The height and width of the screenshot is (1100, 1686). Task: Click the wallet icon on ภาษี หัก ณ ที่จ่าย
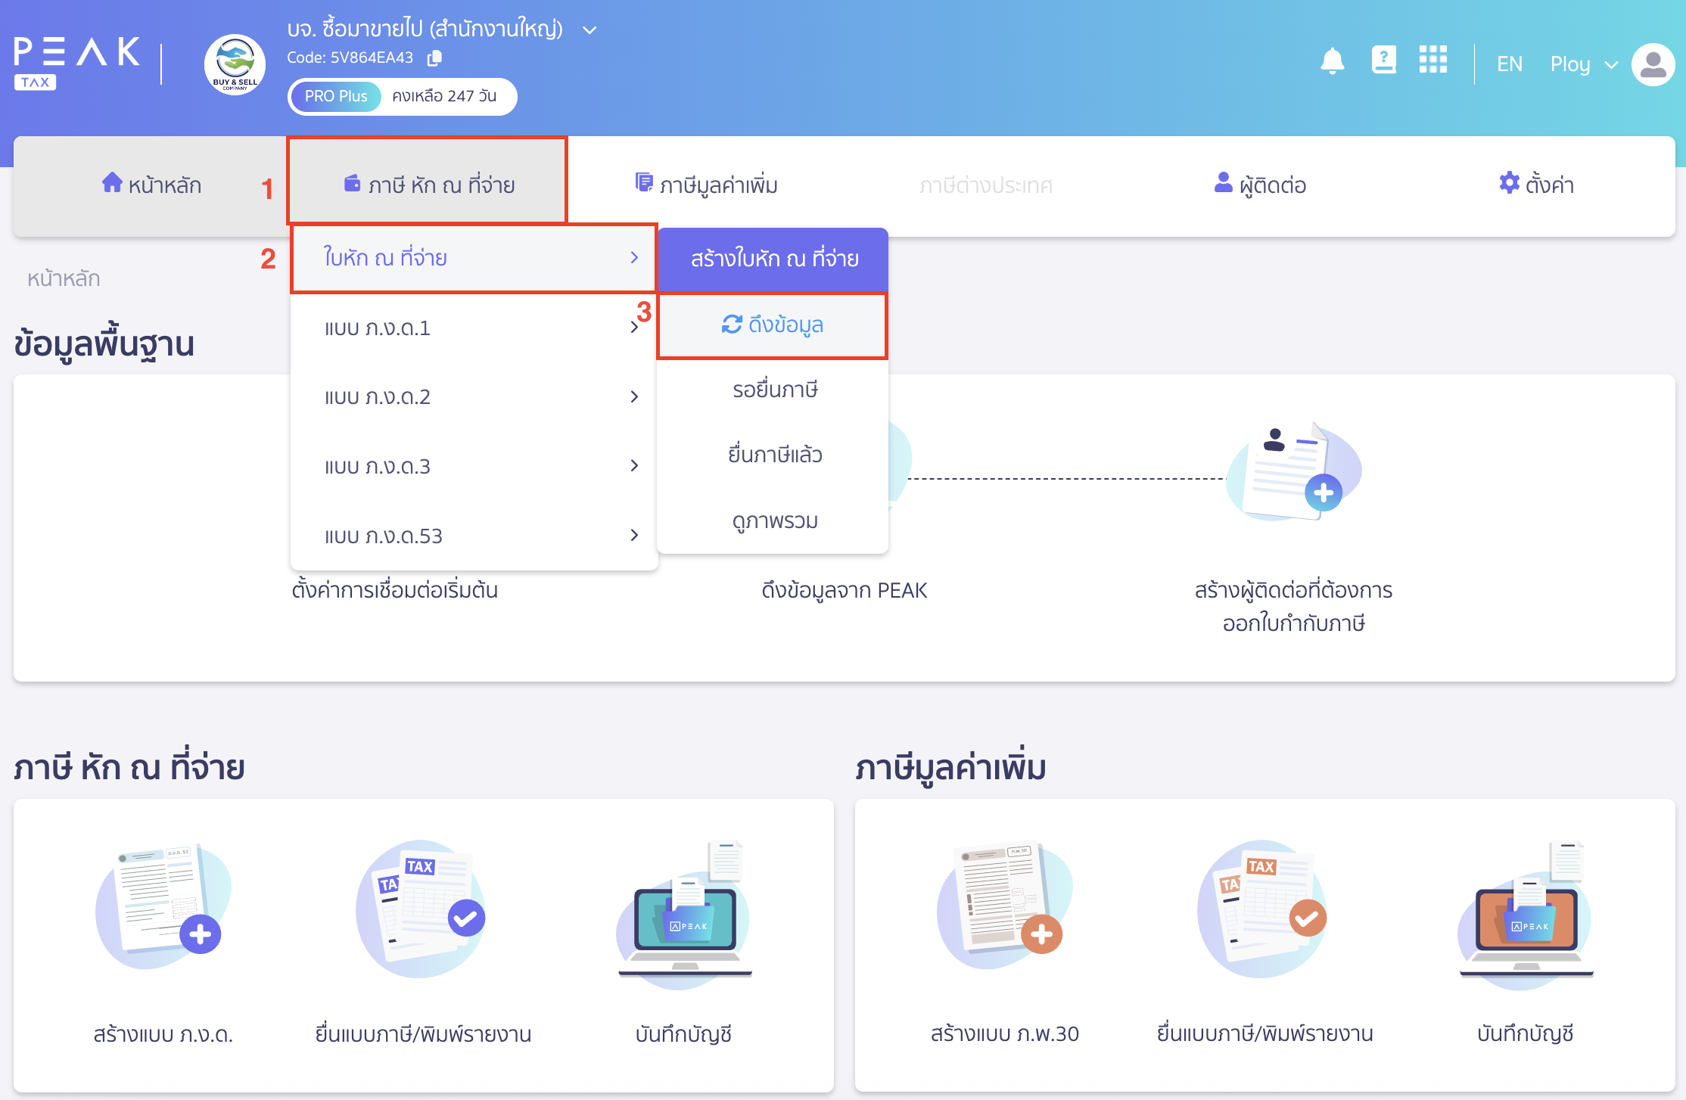353,183
